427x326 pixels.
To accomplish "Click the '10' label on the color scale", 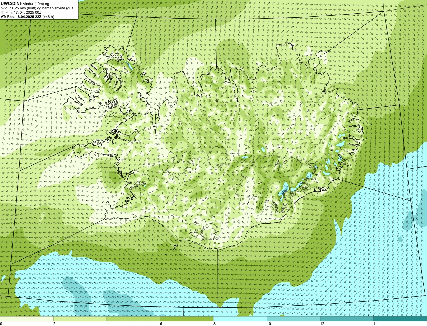I will coord(269,324).
